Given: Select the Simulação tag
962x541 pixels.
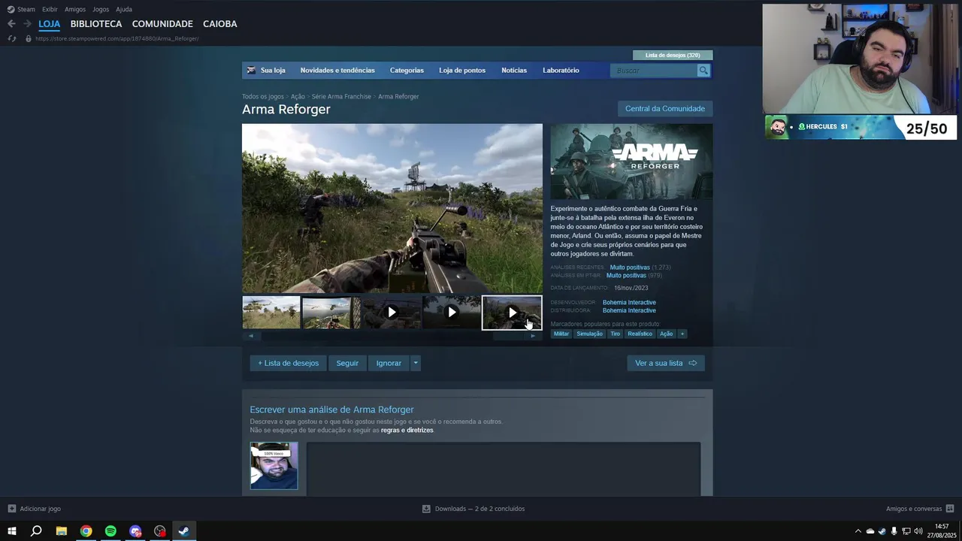Looking at the screenshot, I should pos(590,334).
